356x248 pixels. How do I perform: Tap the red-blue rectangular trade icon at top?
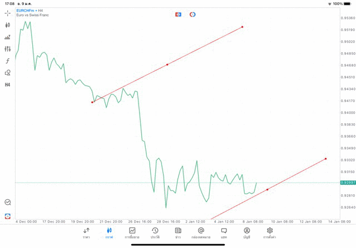point(178,14)
